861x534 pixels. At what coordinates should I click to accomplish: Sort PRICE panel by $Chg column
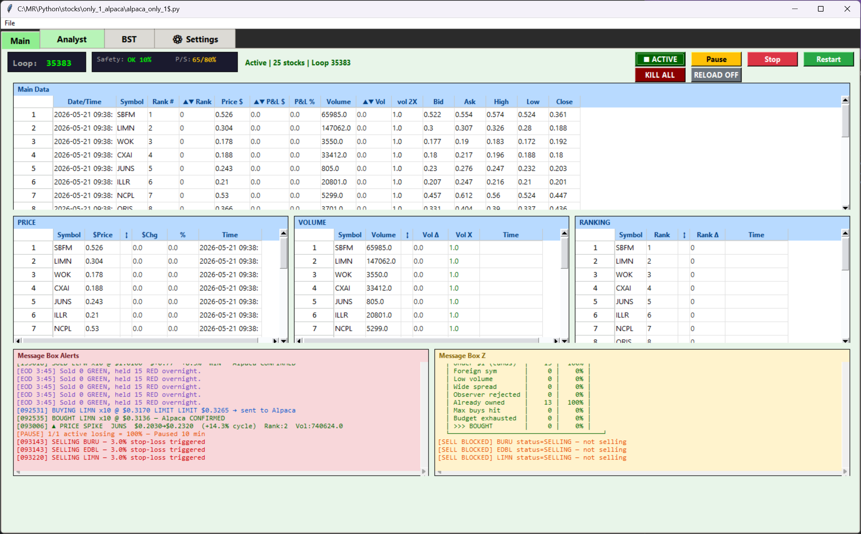[149, 235]
